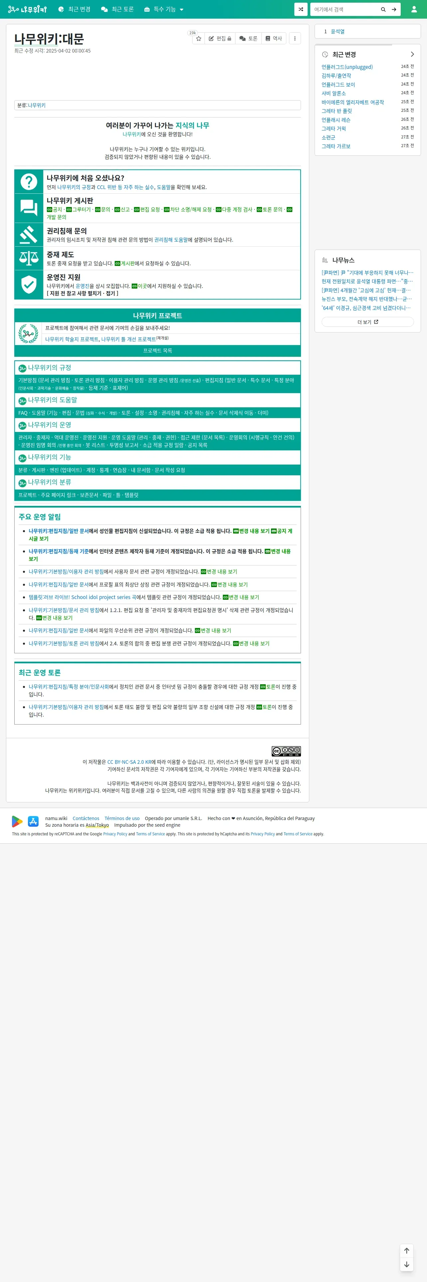Open 나무위키:편집지침/특정 분야/인문사회 discussion link
Image resolution: width=427 pixels, height=1282 pixels.
pyautogui.click(x=69, y=687)
